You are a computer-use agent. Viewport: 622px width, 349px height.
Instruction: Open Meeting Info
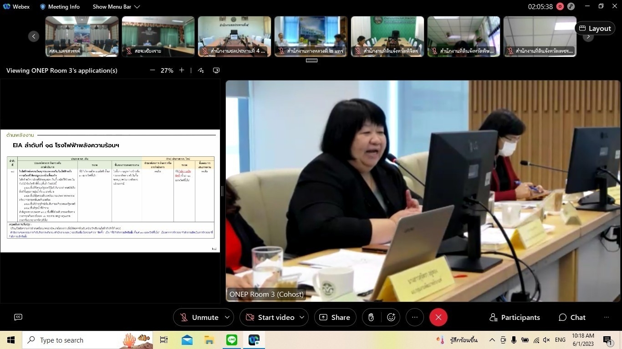click(x=60, y=7)
